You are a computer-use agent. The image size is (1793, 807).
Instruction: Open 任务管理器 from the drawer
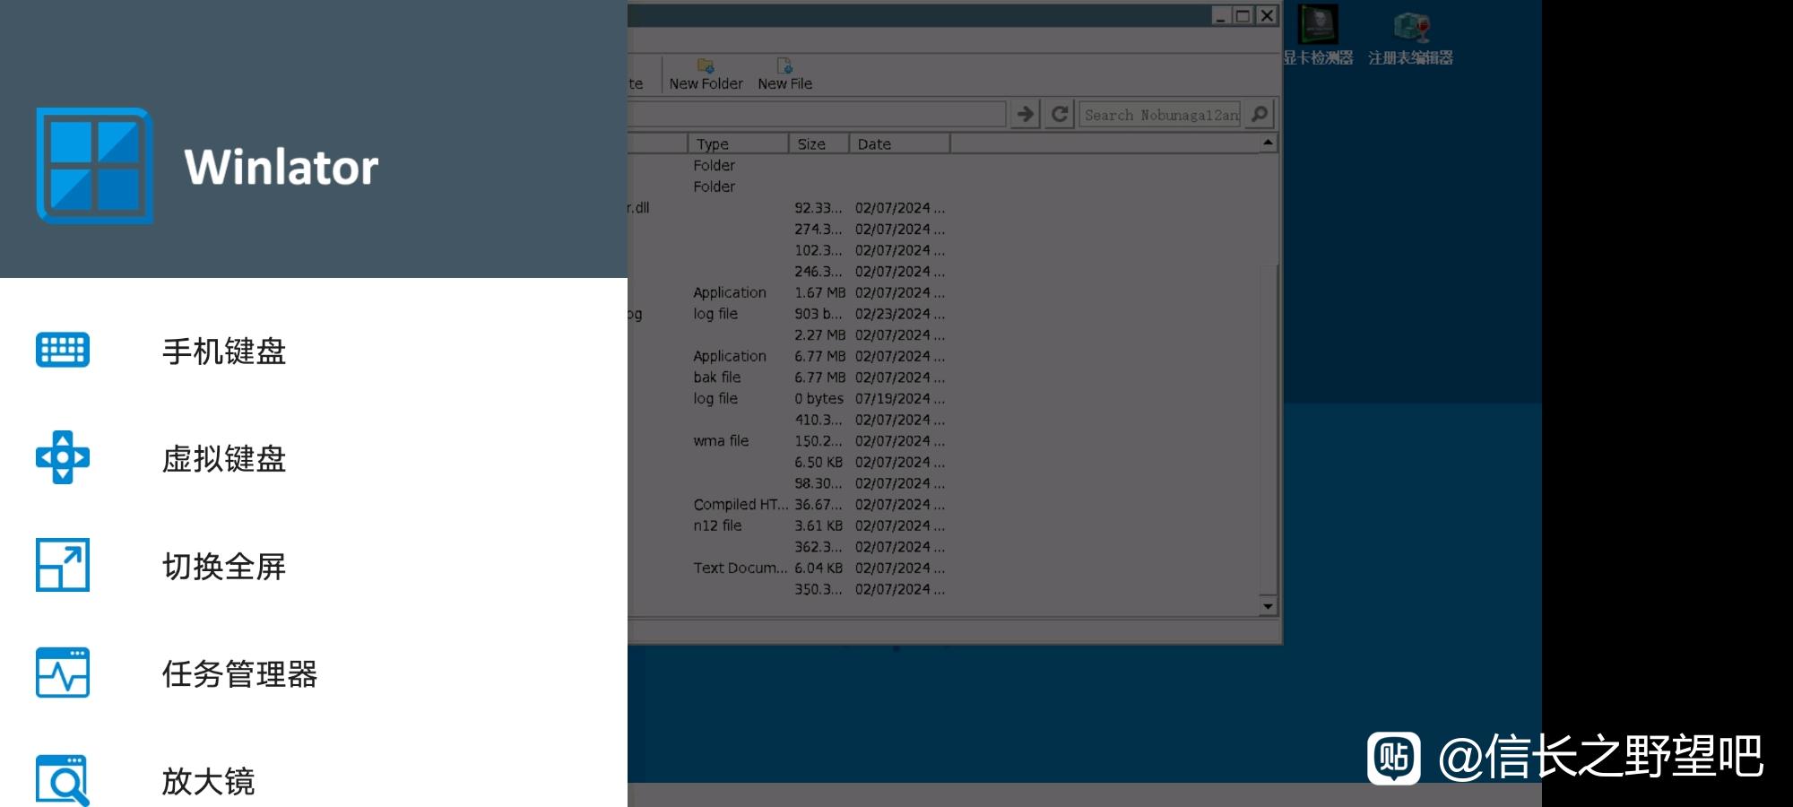tap(314, 673)
